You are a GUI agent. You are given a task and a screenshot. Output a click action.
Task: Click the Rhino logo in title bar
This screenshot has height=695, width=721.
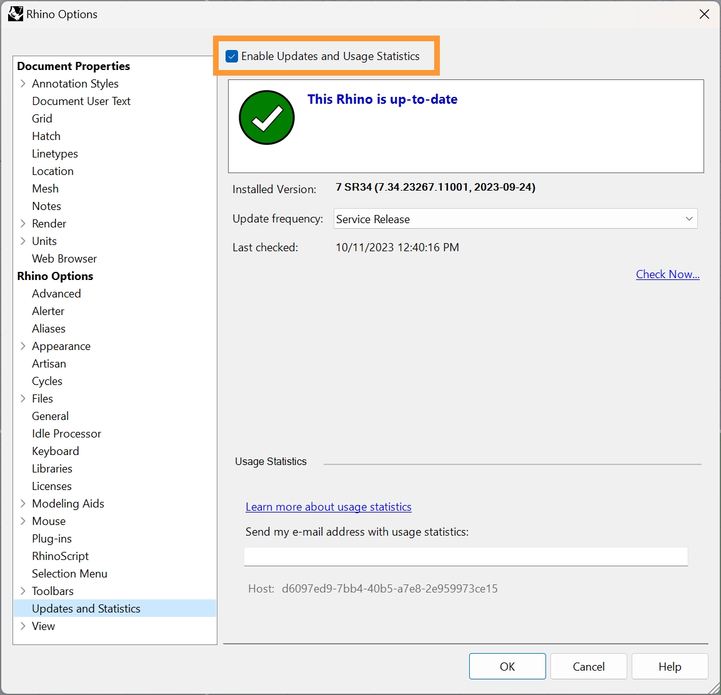[15, 14]
